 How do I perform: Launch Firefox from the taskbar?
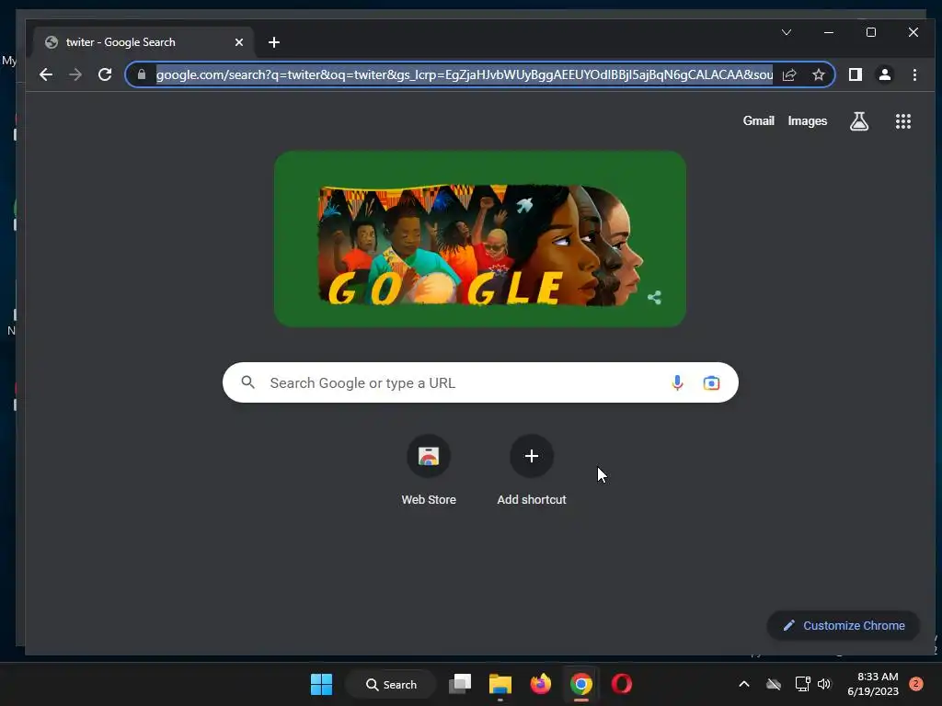click(541, 684)
